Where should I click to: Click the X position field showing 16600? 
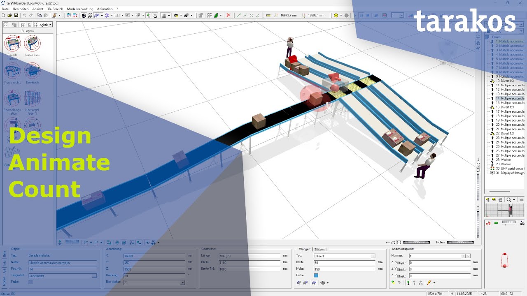[x=154, y=256]
